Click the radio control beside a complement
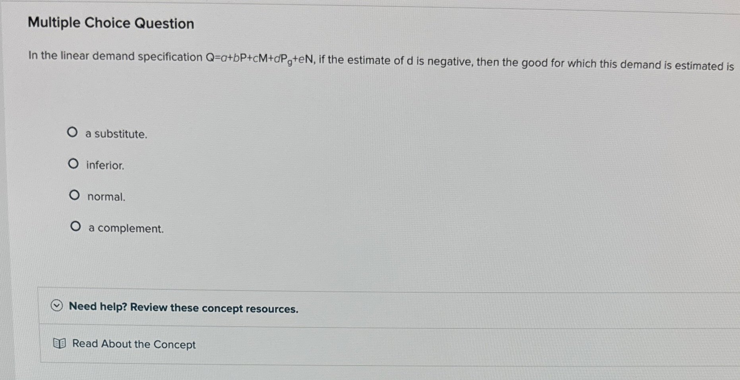740x380 pixels. (x=76, y=226)
